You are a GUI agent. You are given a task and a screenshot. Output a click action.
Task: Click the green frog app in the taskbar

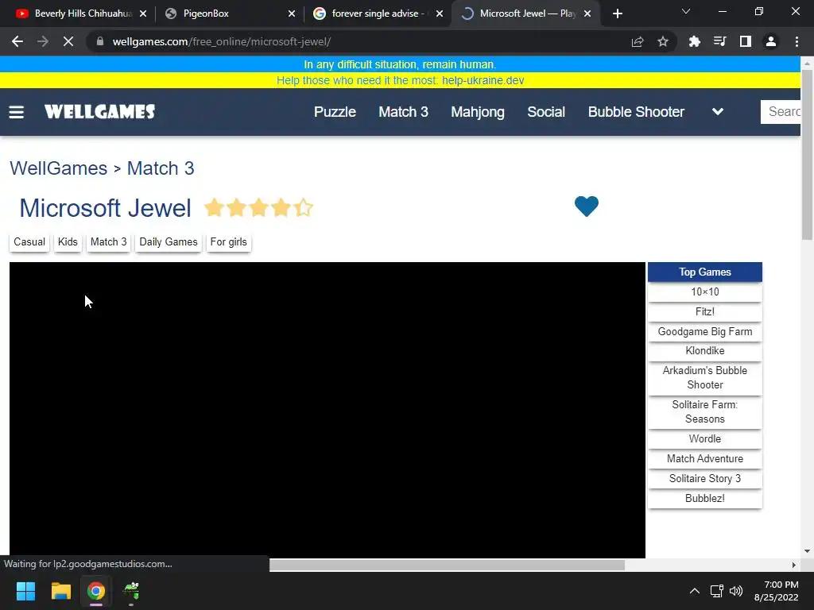click(131, 591)
